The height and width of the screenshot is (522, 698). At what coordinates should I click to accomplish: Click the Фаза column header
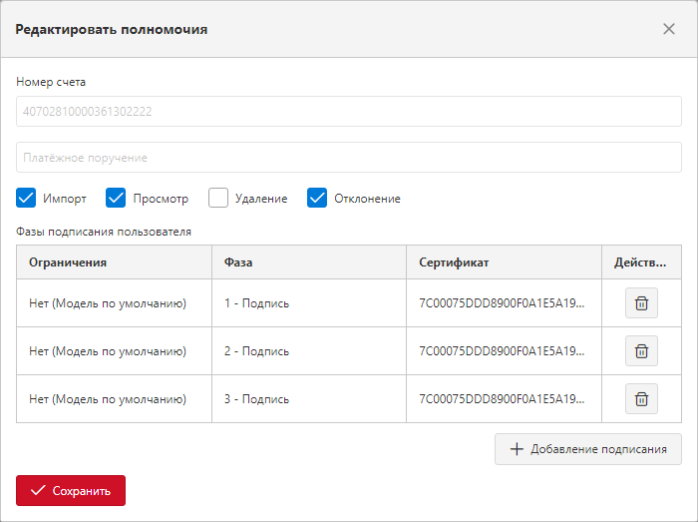(x=309, y=262)
